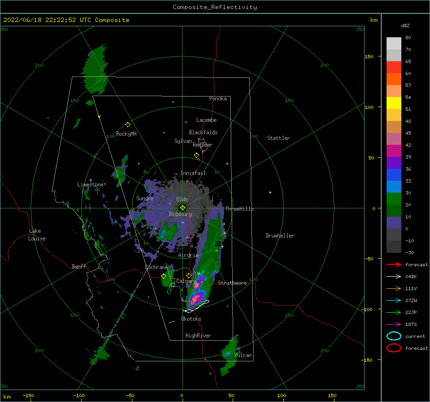
Task: Click the yellow diamond marker beside RockyMH
Action: tap(128, 125)
